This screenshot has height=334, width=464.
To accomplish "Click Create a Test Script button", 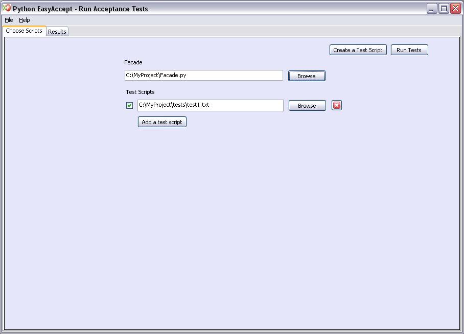I will tap(358, 50).
